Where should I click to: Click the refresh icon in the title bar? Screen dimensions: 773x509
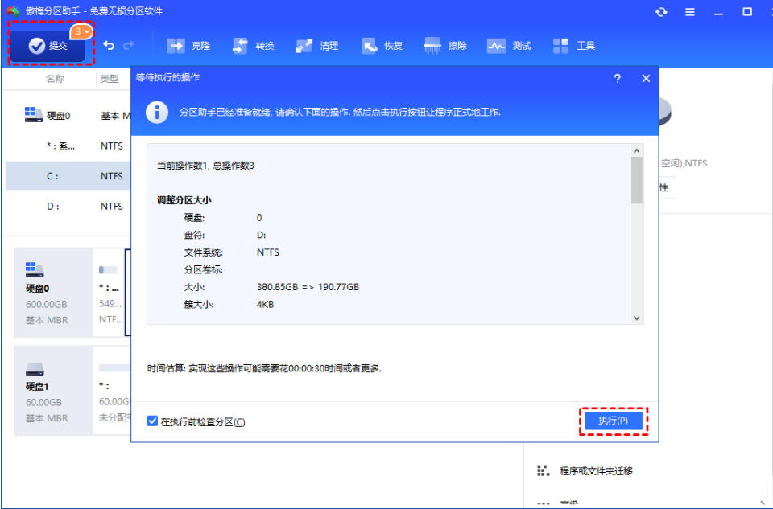660,13
